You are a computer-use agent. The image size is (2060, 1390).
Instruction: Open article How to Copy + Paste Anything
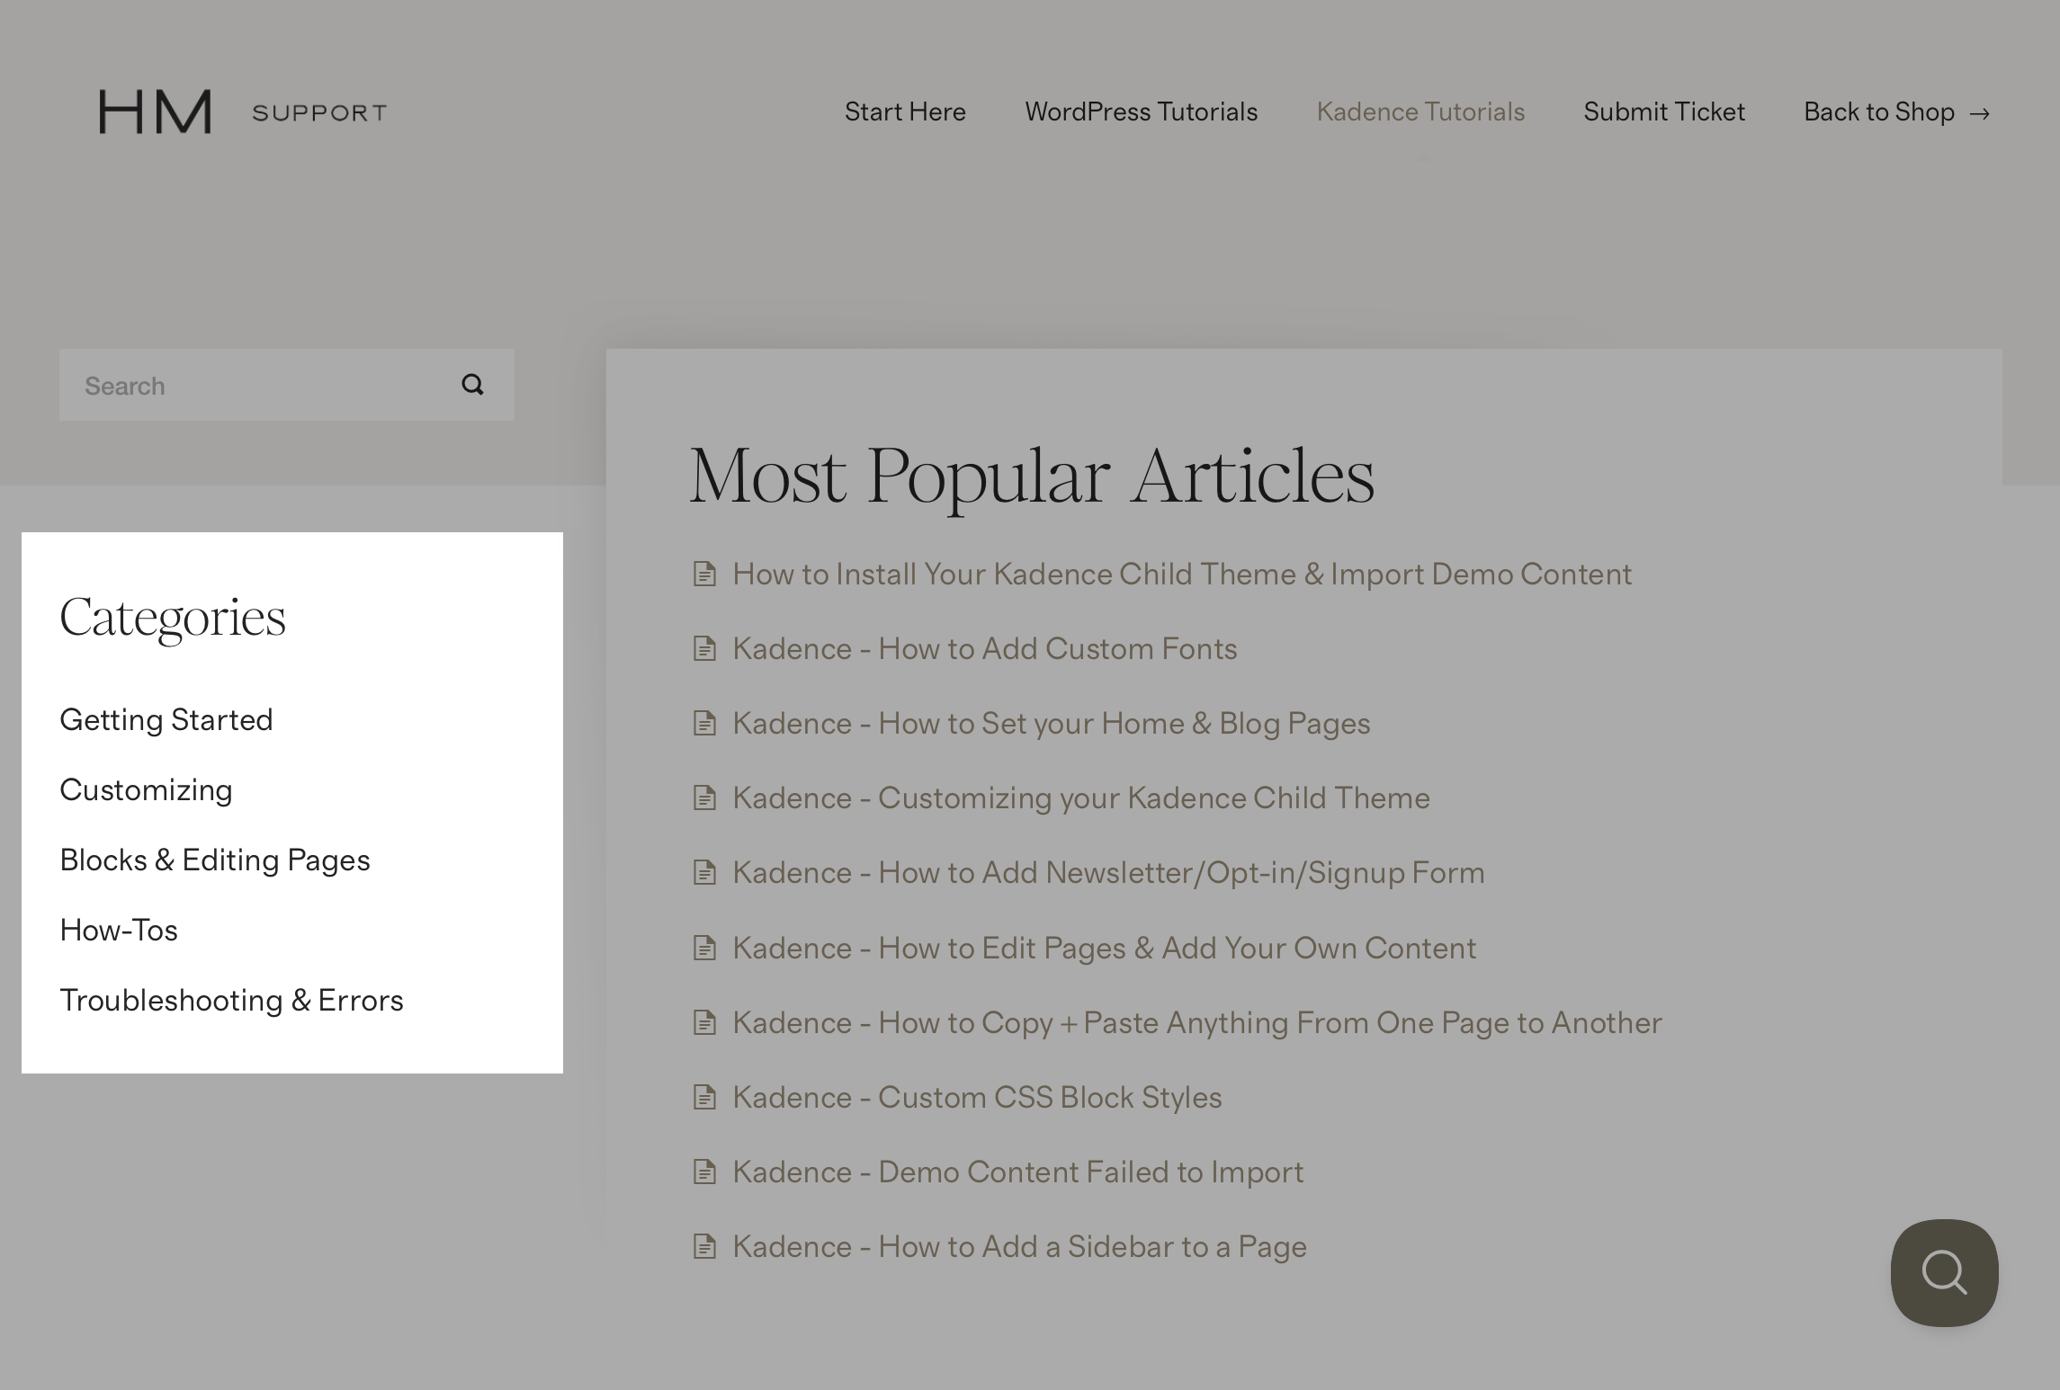click(x=1197, y=1022)
